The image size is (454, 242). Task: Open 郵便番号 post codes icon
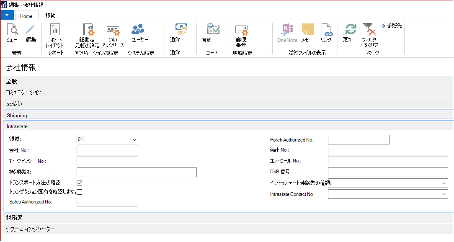pos(242,31)
